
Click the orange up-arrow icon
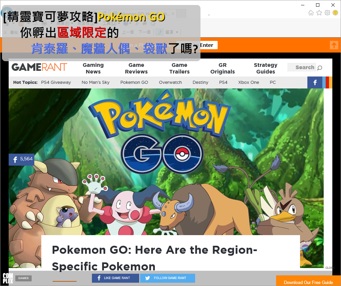click(x=334, y=45)
